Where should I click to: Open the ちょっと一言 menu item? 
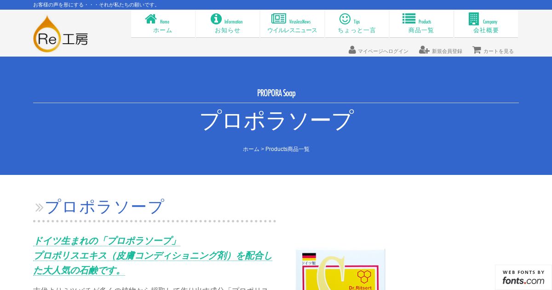(x=357, y=24)
